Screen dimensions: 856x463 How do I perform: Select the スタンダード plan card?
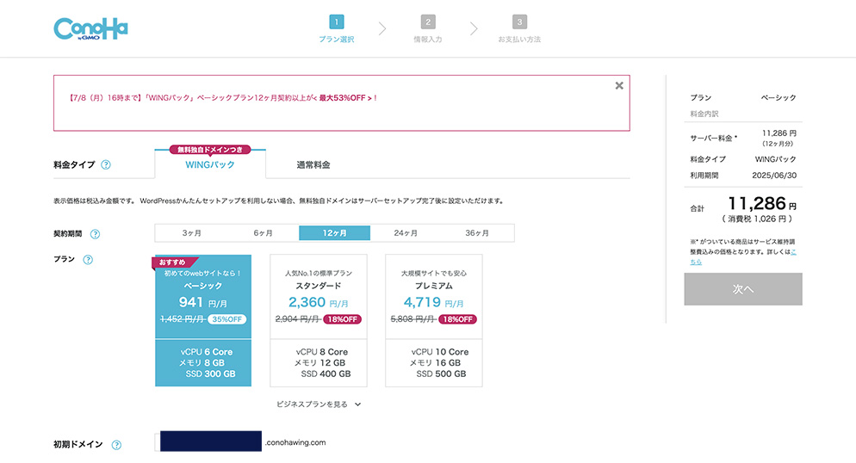pos(319,321)
